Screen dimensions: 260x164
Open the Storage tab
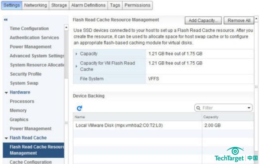point(59,5)
